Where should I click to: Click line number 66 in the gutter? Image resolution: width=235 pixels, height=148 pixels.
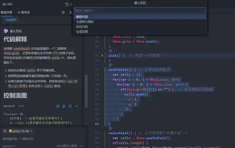(x=97, y=124)
